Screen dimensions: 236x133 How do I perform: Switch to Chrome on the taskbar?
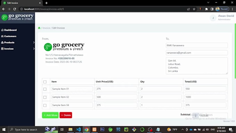point(86,130)
